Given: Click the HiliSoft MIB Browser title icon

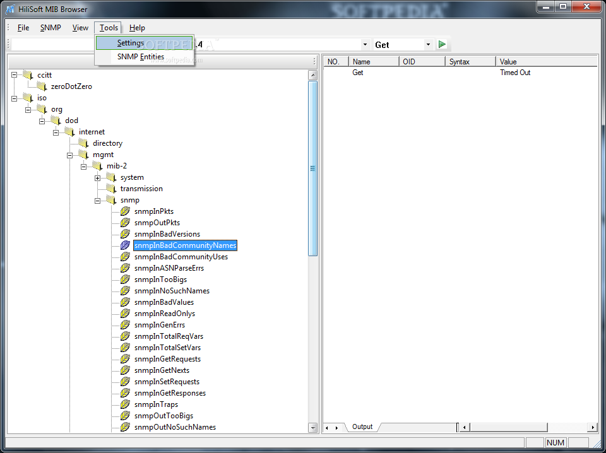Looking at the screenshot, I should (9, 9).
